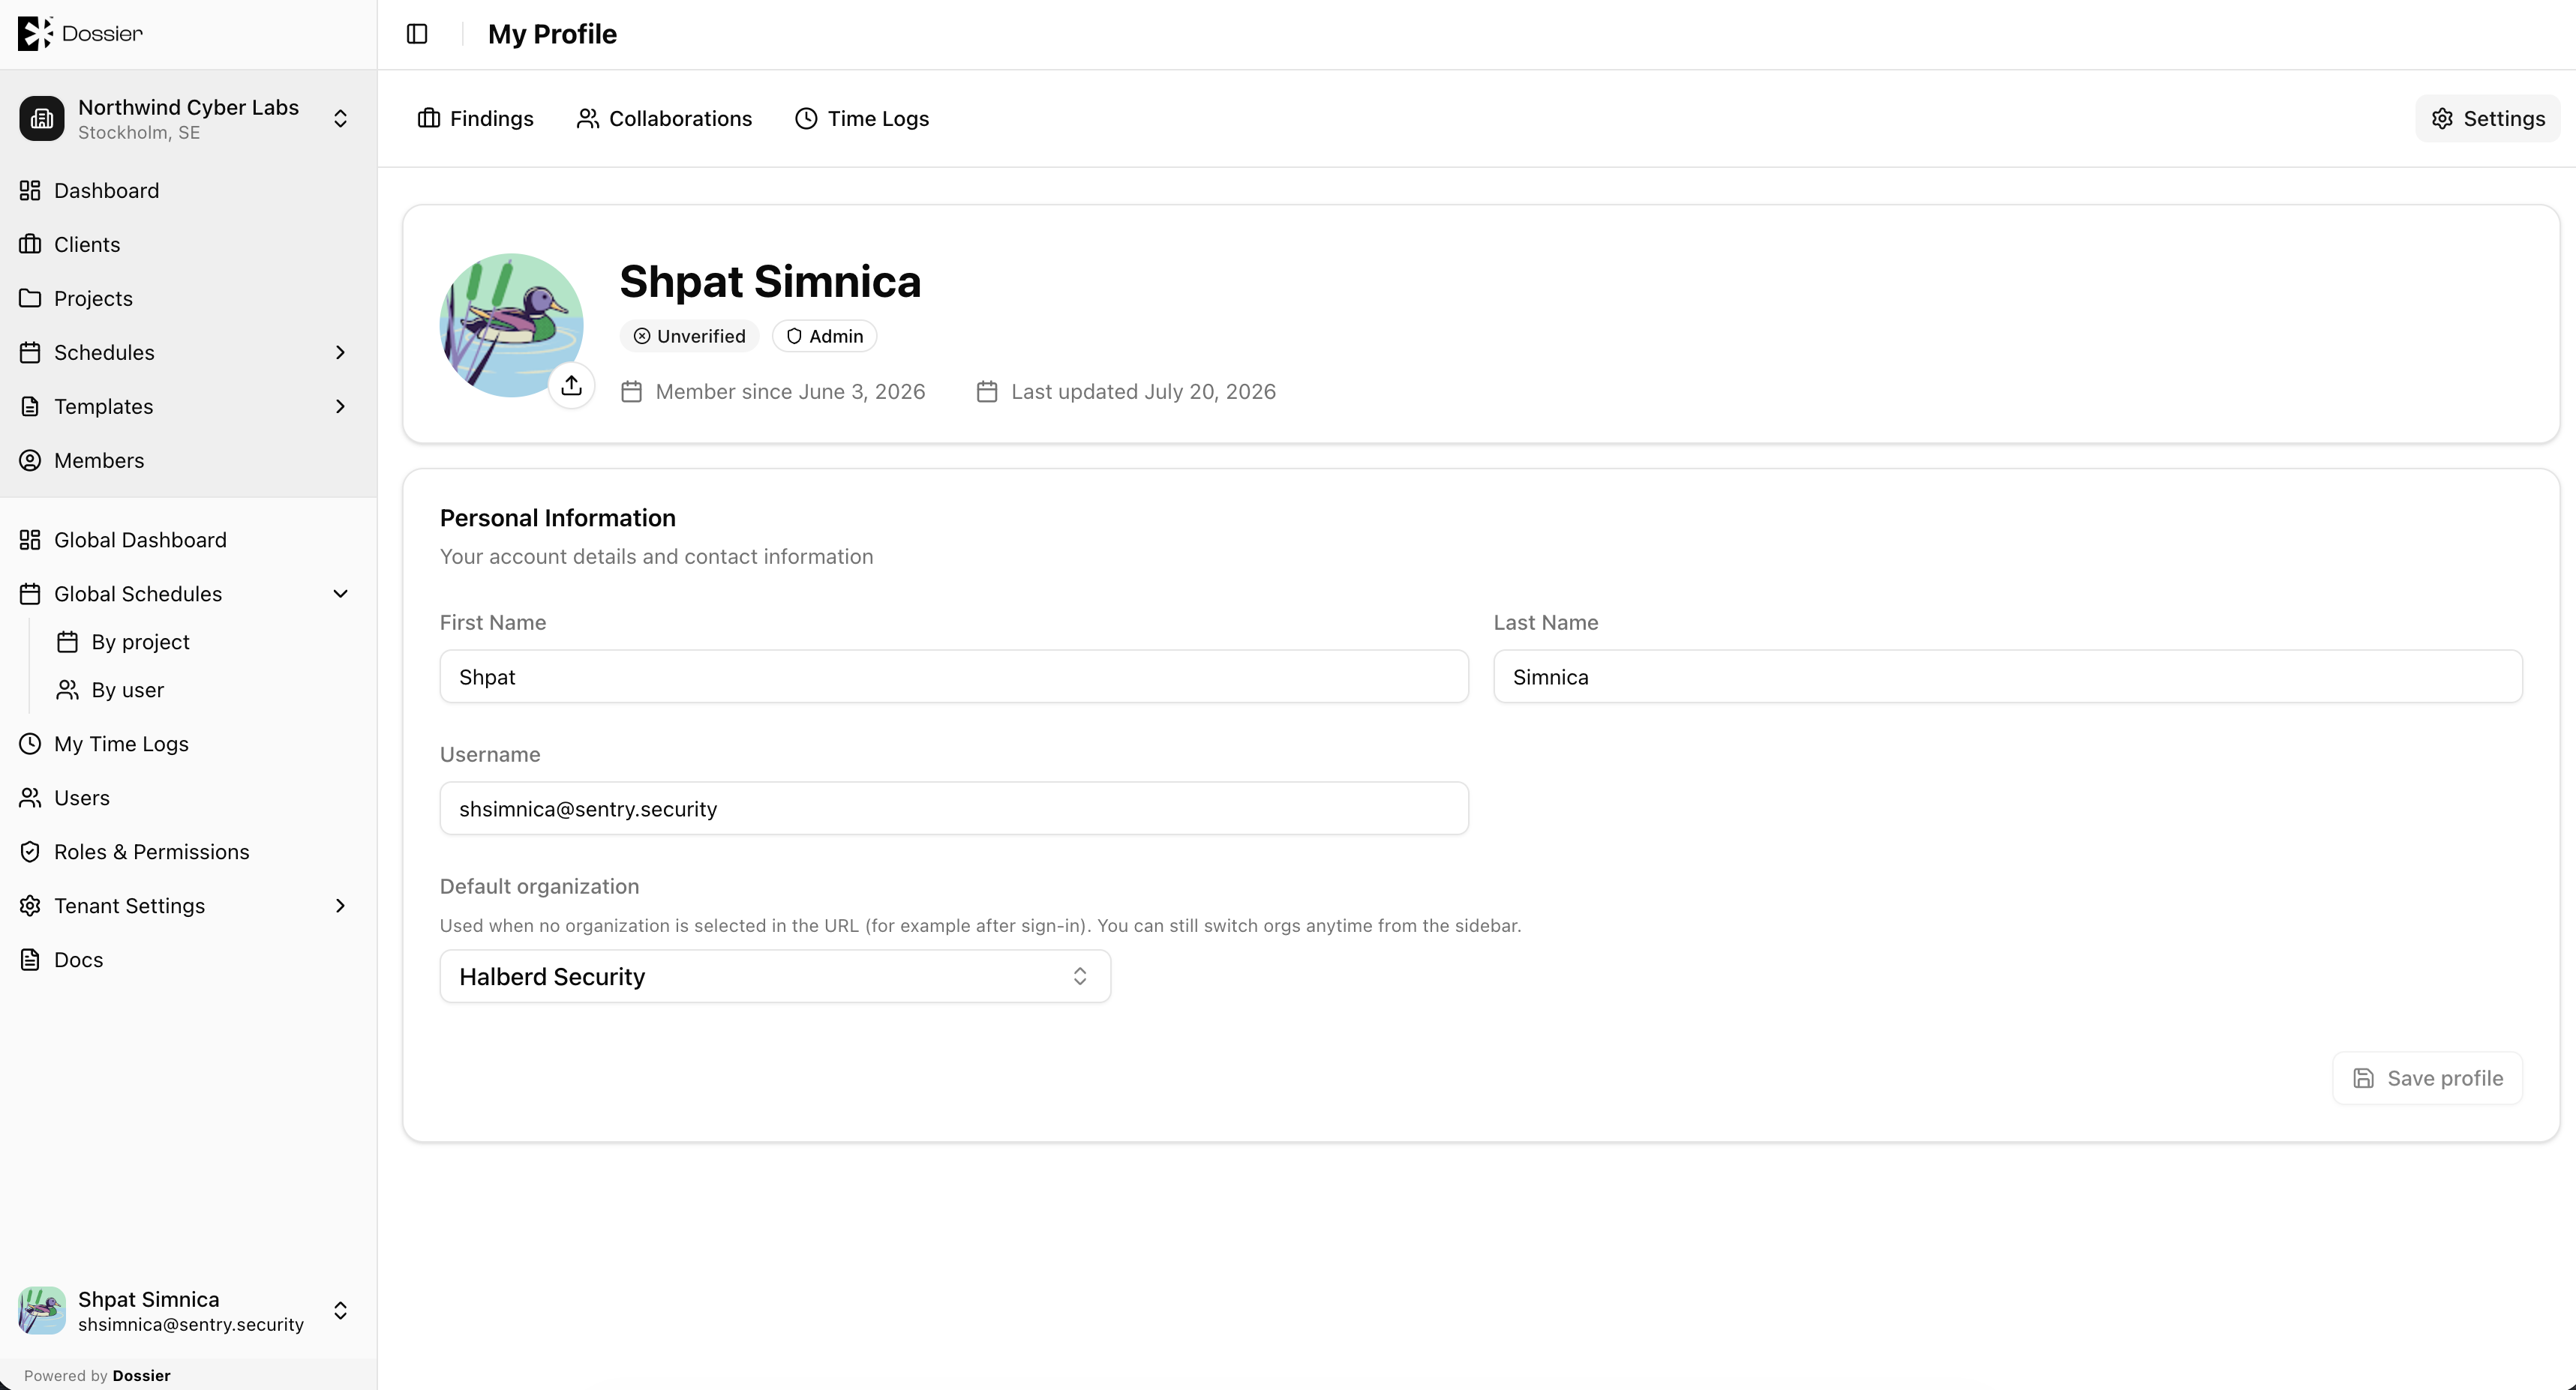Click the My Profile page title

pyautogui.click(x=552, y=34)
